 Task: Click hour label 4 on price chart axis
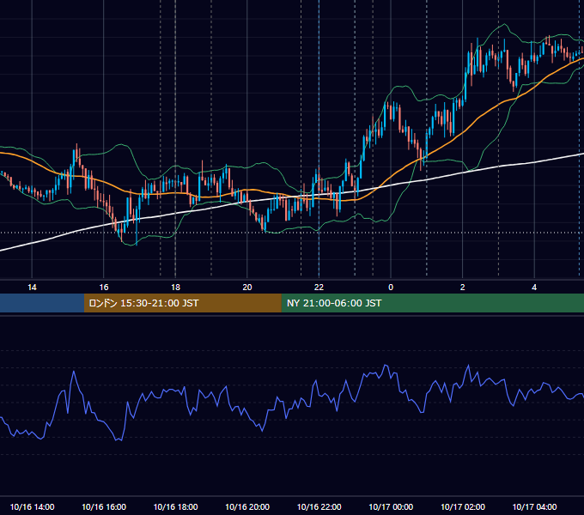(534, 288)
